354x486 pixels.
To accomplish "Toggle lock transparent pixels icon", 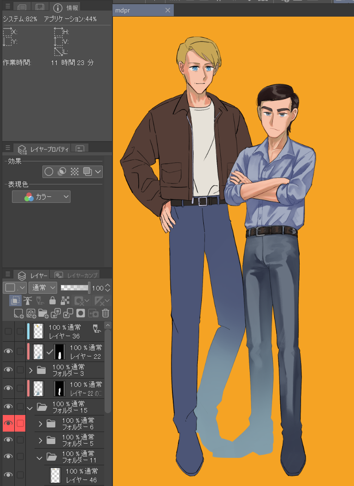I will point(65,301).
